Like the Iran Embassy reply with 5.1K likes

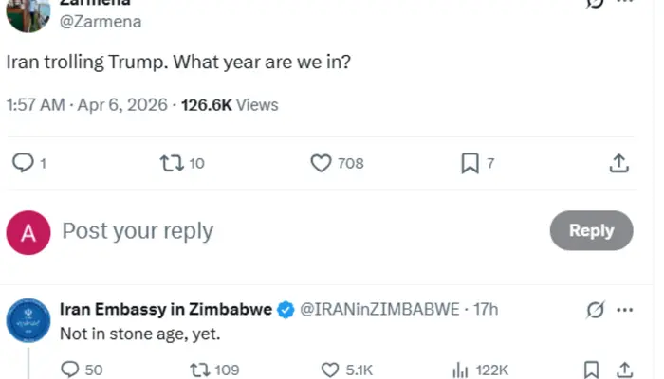(330, 370)
